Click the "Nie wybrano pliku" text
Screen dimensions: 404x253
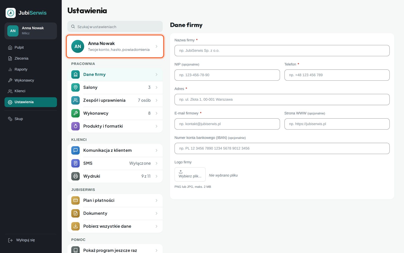pyautogui.click(x=223, y=175)
